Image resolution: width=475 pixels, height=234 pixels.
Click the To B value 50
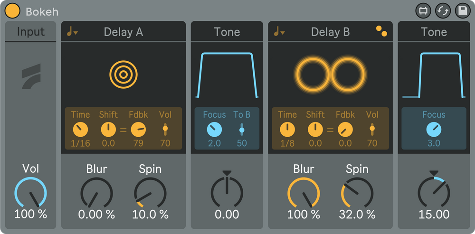click(x=242, y=143)
